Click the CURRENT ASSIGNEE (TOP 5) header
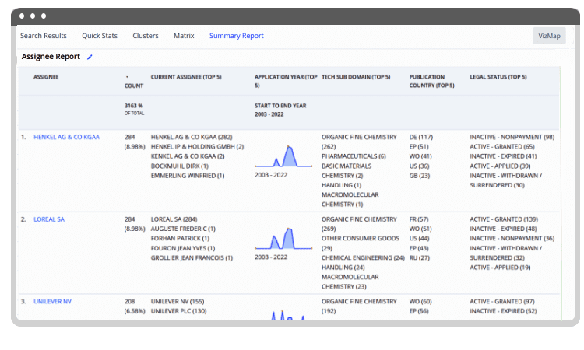The height and width of the screenshot is (350, 584). click(186, 77)
